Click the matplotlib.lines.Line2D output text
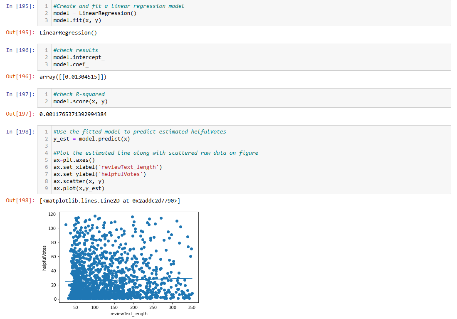This screenshot has height=319, width=457. pos(108,200)
